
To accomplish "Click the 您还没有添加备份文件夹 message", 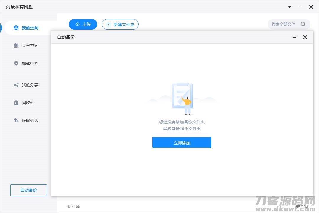I will tap(182, 122).
